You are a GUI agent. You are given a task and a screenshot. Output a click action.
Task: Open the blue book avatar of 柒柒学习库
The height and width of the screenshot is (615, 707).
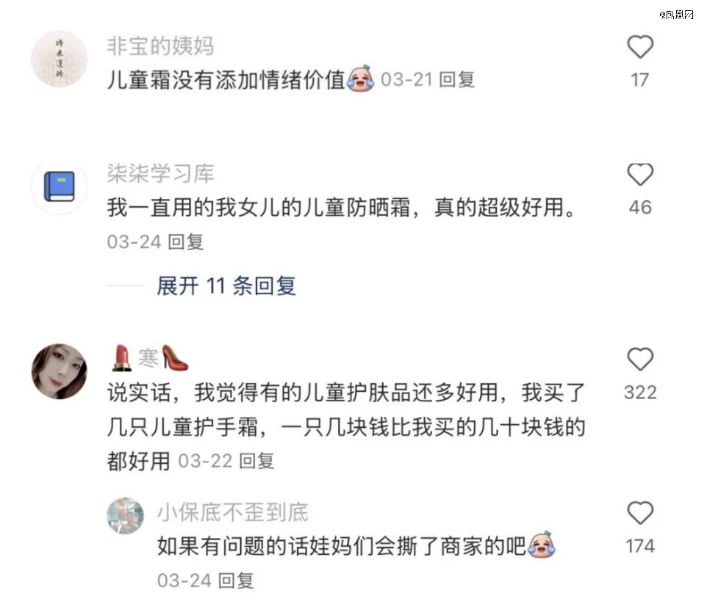[x=59, y=186]
